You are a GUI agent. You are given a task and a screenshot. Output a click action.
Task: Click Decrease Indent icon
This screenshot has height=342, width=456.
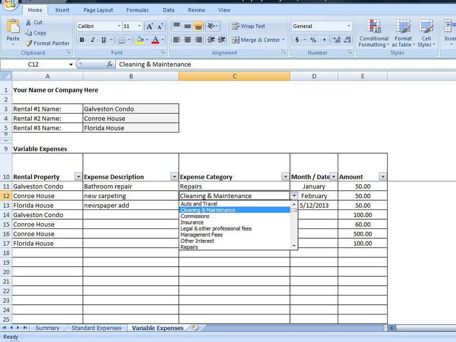[211, 40]
